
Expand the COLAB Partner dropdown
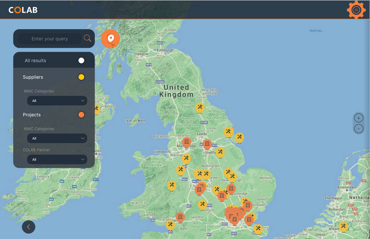(x=57, y=159)
